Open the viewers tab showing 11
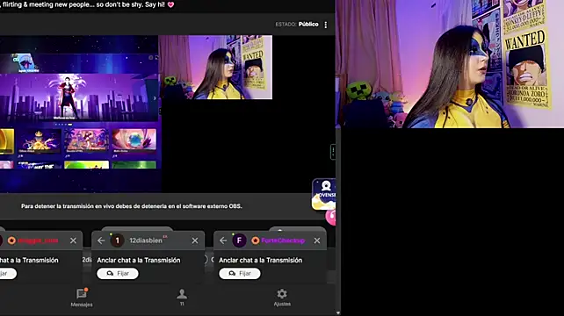Viewport: 564px width, 316px height. [x=182, y=297]
